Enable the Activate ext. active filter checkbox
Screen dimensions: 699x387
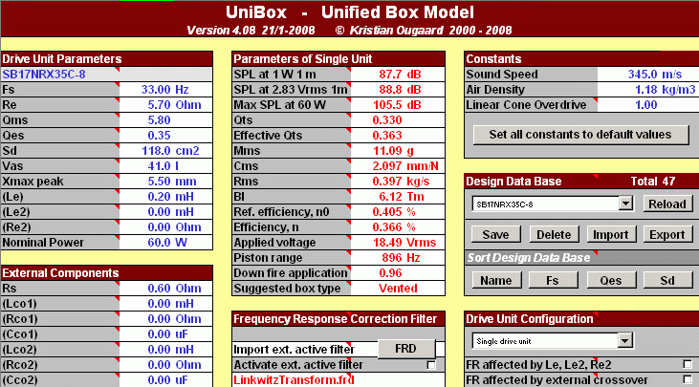coord(430,365)
